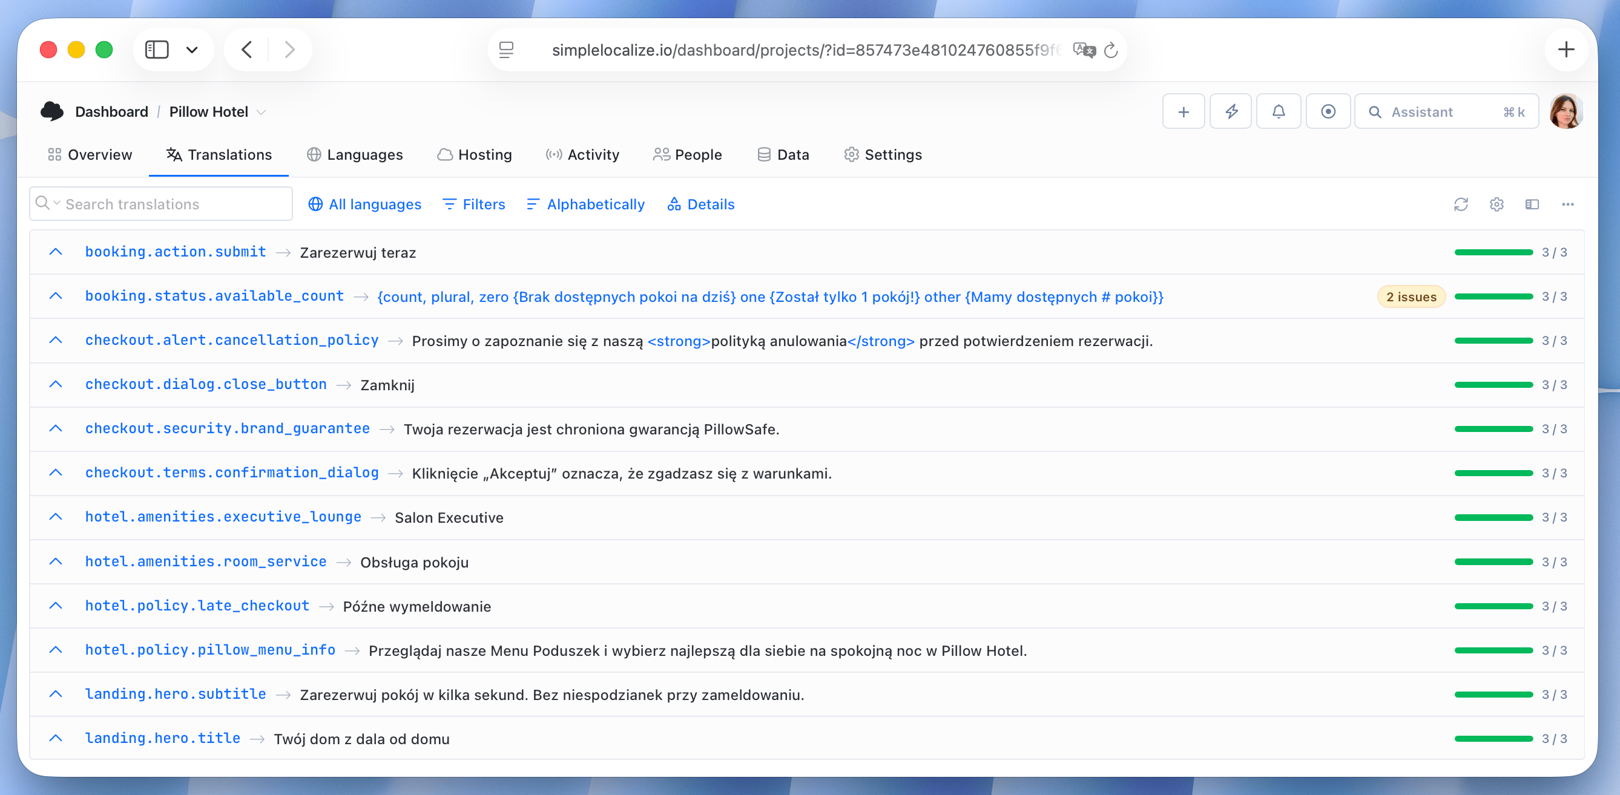Click the plural count translation text

point(771,296)
